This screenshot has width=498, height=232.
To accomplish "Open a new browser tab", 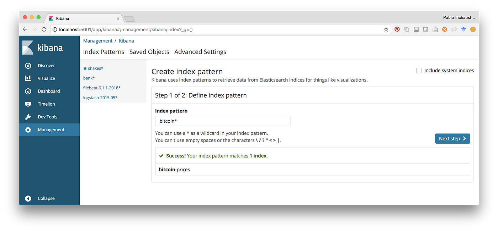I will (129, 19).
